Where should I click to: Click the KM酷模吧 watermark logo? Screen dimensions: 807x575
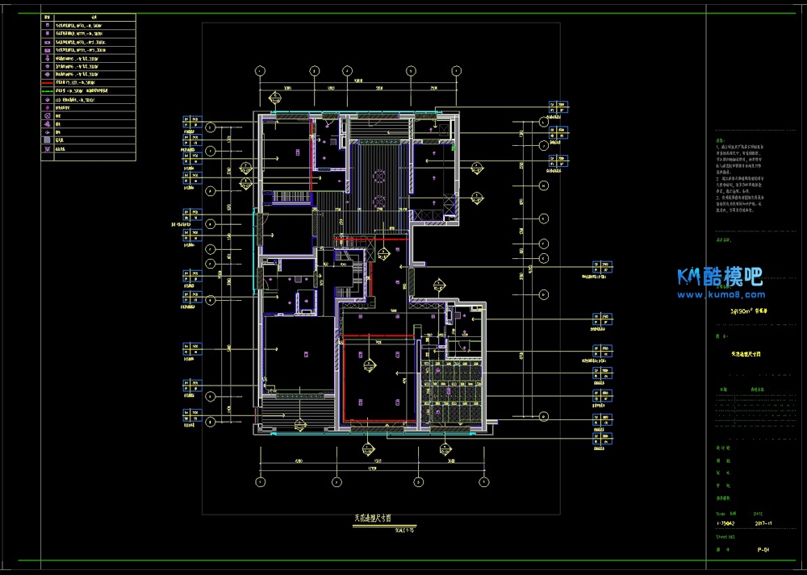719,278
